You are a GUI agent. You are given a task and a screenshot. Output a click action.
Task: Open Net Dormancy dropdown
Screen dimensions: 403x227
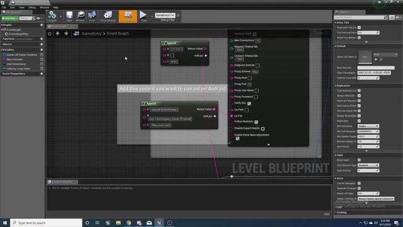368,126
